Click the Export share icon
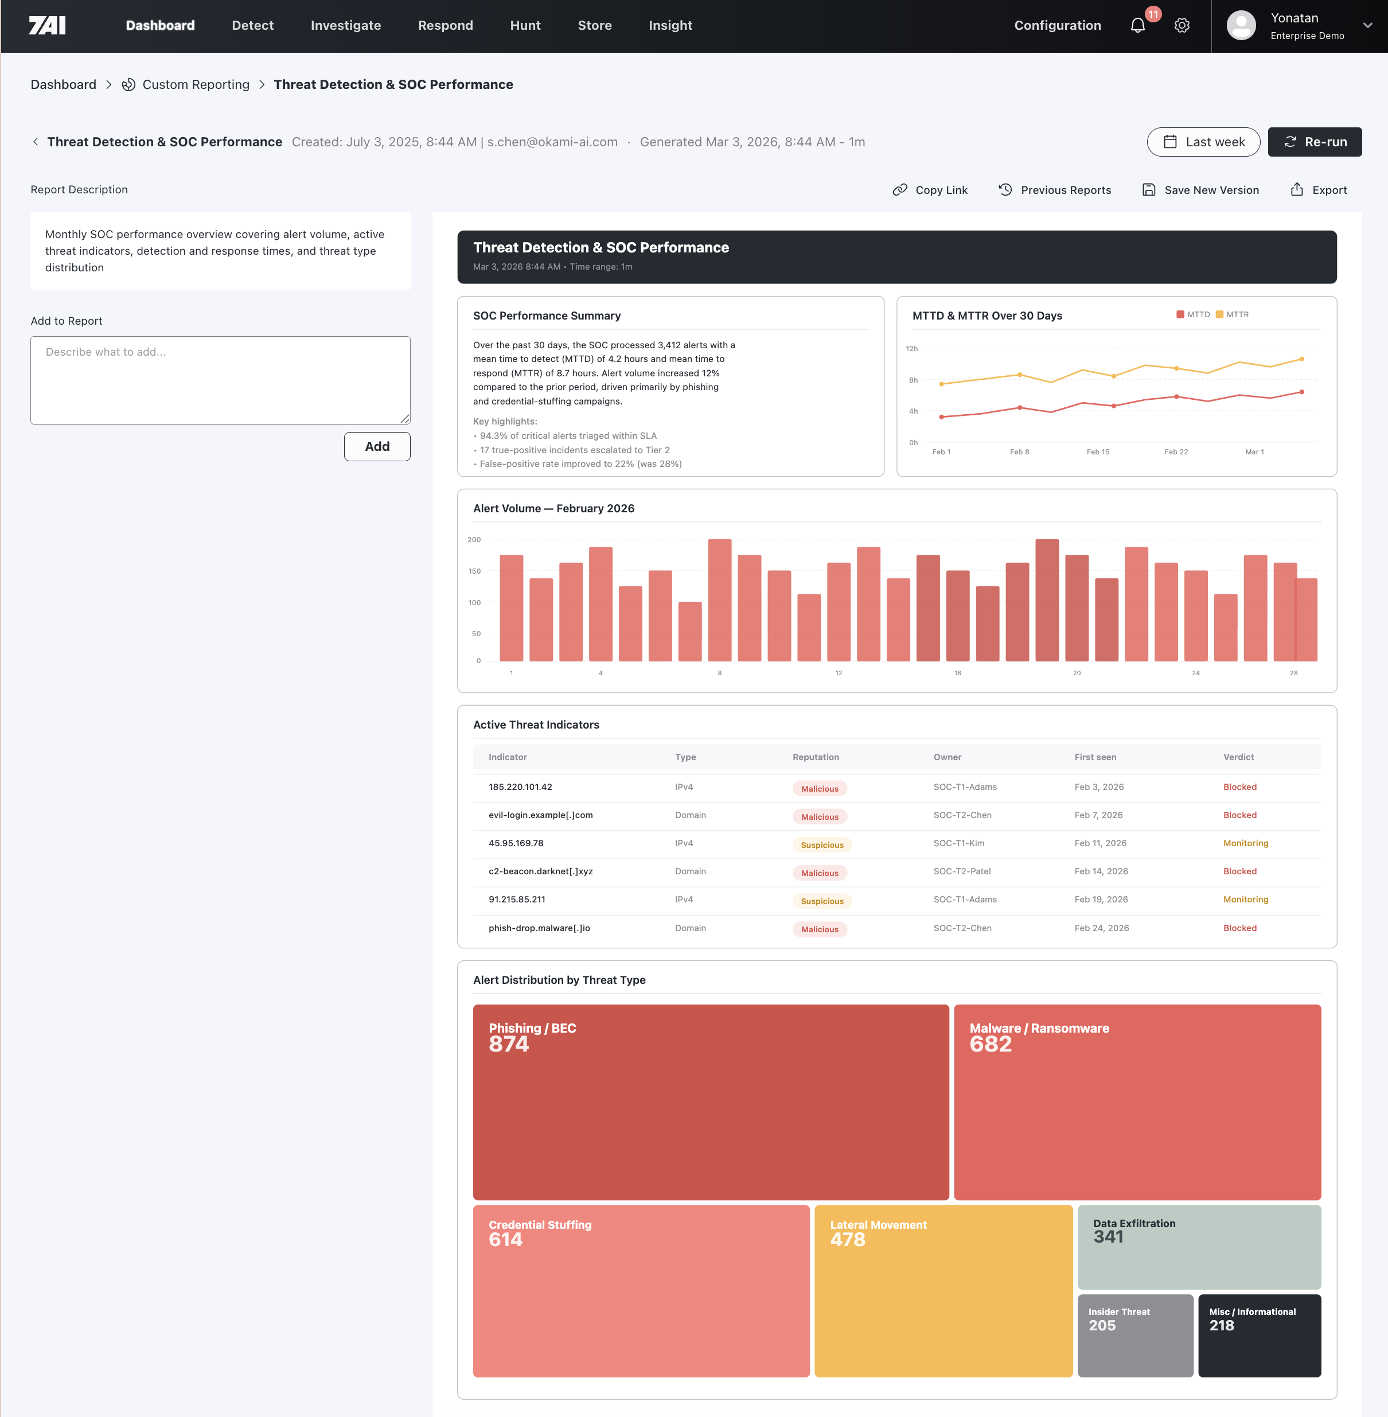1388x1417 pixels. [1297, 190]
